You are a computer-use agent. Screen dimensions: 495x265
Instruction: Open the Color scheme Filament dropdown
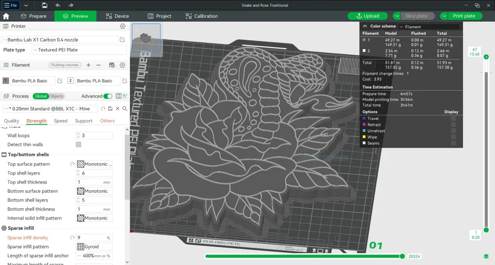429,27
